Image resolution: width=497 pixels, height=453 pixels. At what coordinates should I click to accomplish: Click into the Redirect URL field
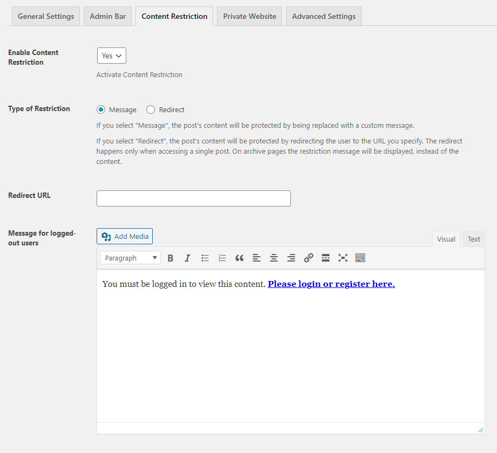(x=193, y=198)
